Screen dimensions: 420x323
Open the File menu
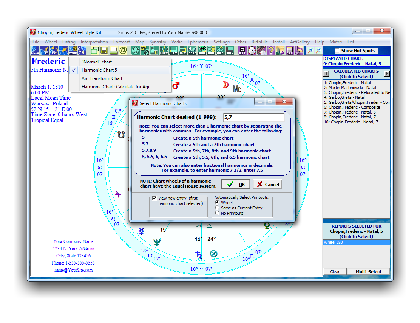coord(36,42)
